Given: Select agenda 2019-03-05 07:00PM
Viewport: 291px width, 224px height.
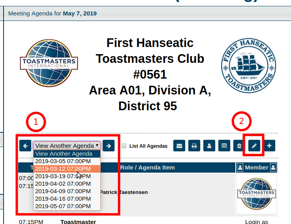Looking at the screenshot, I should pos(67,161).
